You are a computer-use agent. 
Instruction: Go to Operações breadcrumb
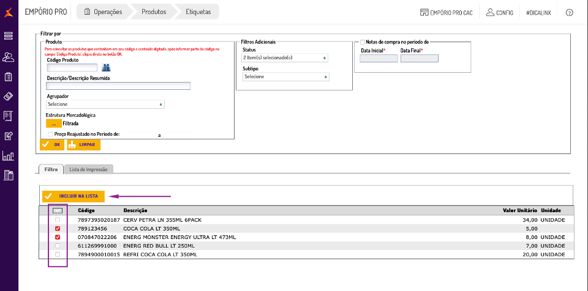pos(104,12)
